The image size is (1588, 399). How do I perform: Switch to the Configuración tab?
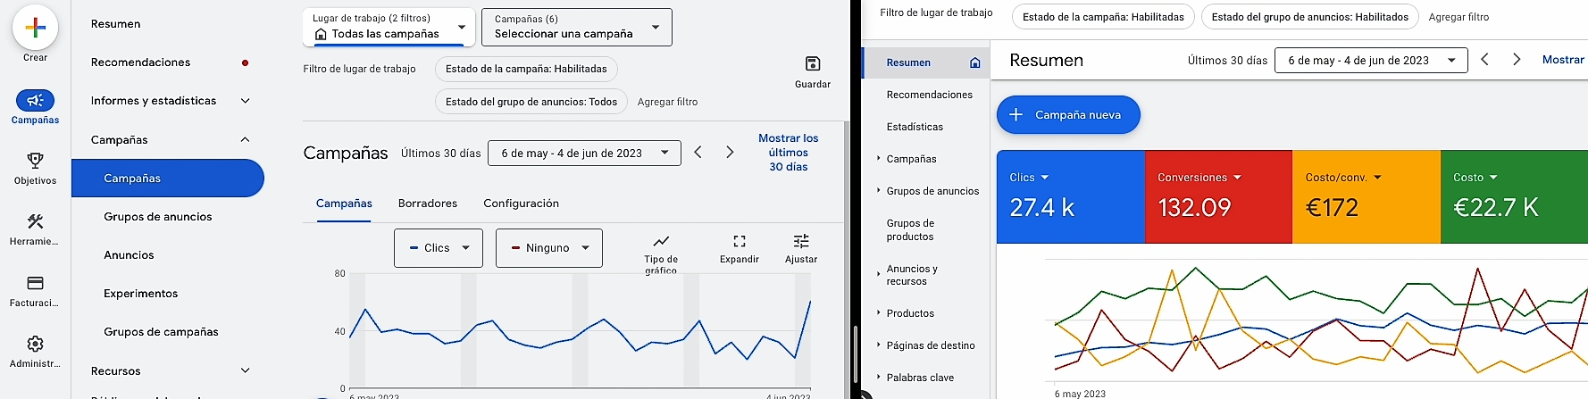click(521, 204)
